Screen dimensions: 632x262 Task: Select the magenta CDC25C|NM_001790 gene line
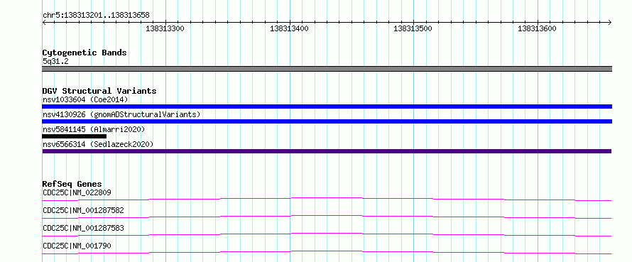pyautogui.click(x=327, y=252)
